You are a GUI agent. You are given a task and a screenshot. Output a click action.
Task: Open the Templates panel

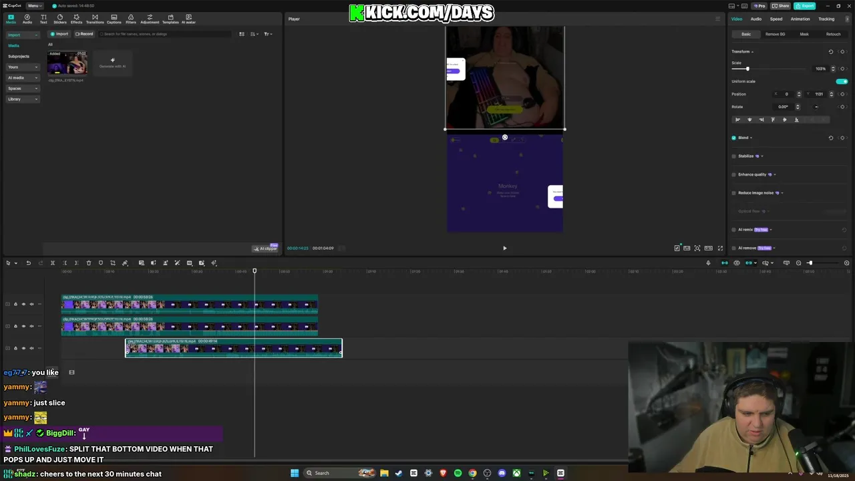[x=170, y=19]
